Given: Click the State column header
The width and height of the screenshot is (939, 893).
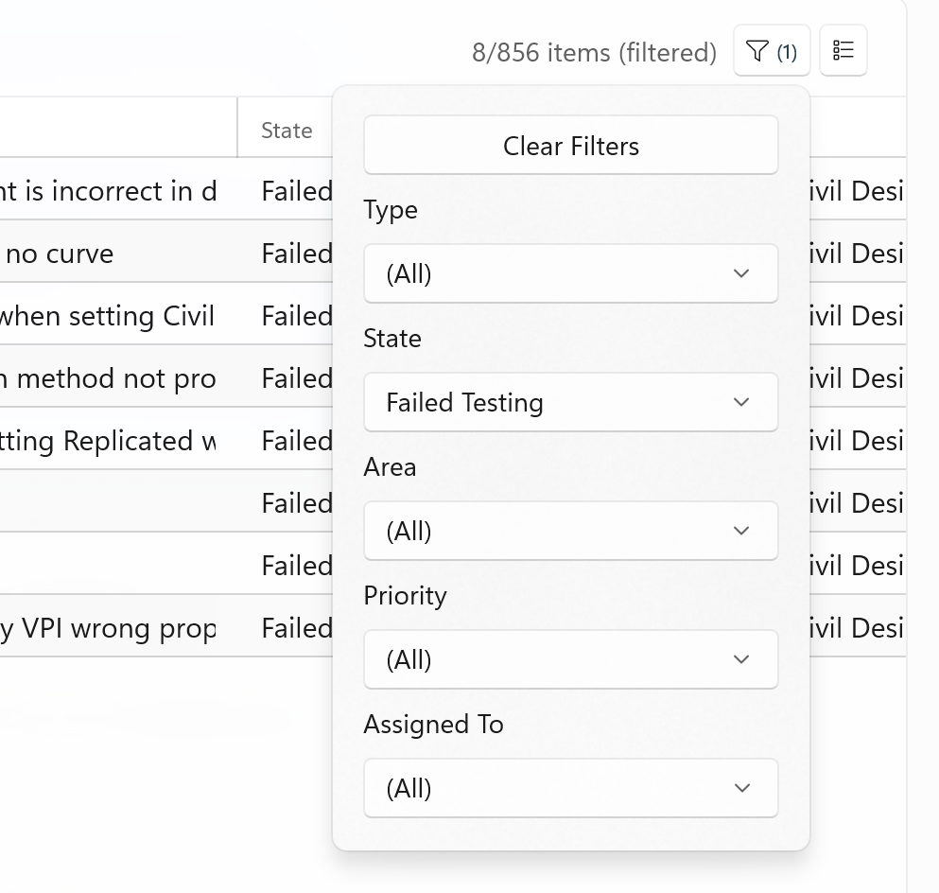Looking at the screenshot, I should tap(287, 131).
